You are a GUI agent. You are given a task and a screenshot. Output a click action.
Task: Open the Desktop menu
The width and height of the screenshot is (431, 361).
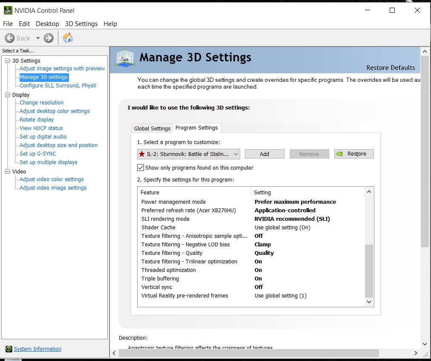click(x=47, y=24)
